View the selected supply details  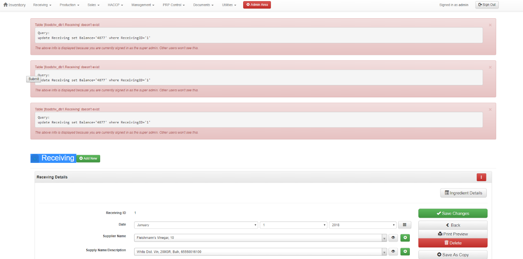coord(393,252)
